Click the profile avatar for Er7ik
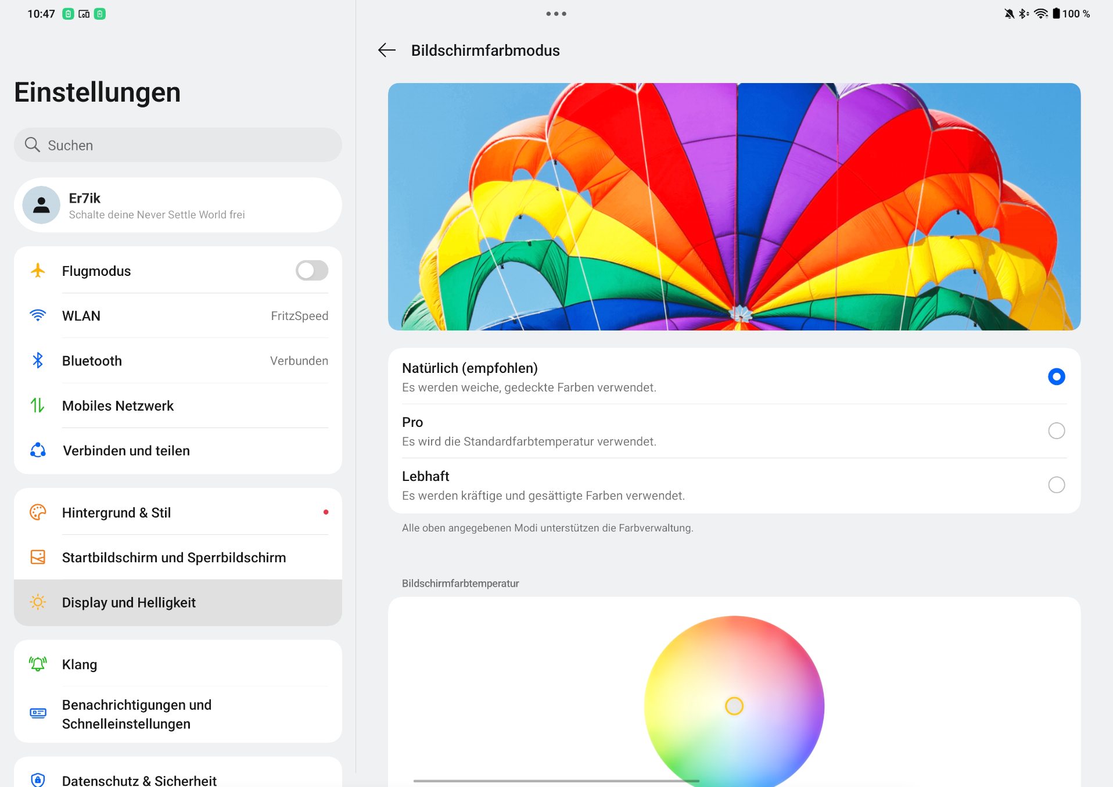 click(x=41, y=205)
